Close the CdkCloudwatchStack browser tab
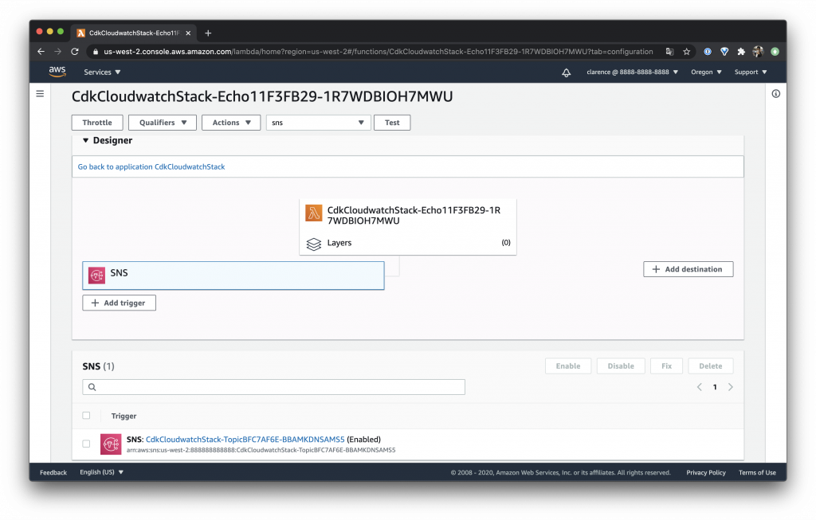 click(x=188, y=33)
